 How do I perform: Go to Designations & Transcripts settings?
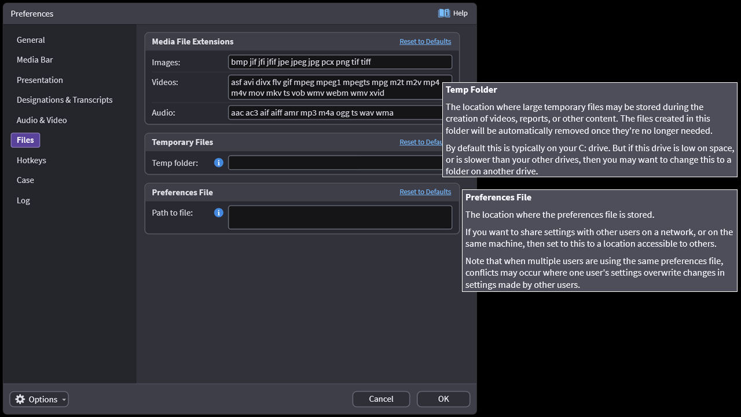(65, 100)
